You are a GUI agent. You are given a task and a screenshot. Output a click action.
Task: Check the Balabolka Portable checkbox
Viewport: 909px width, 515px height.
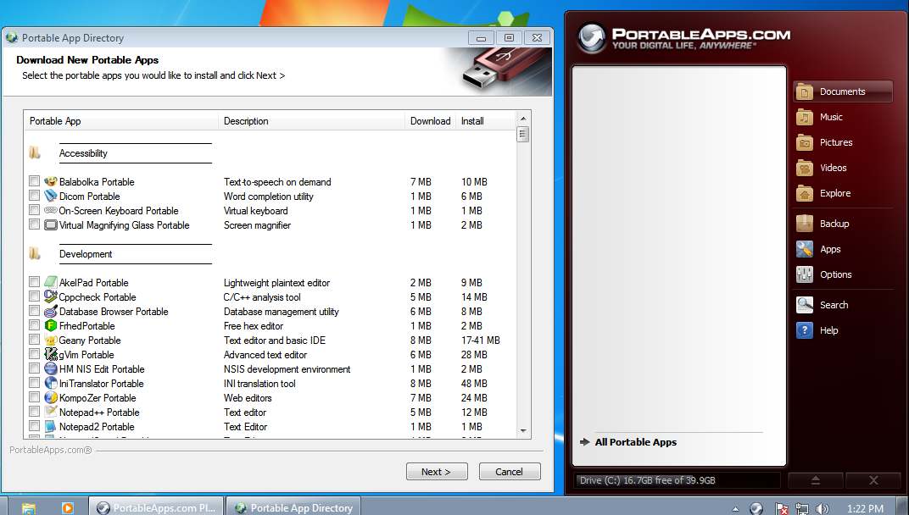pos(34,181)
